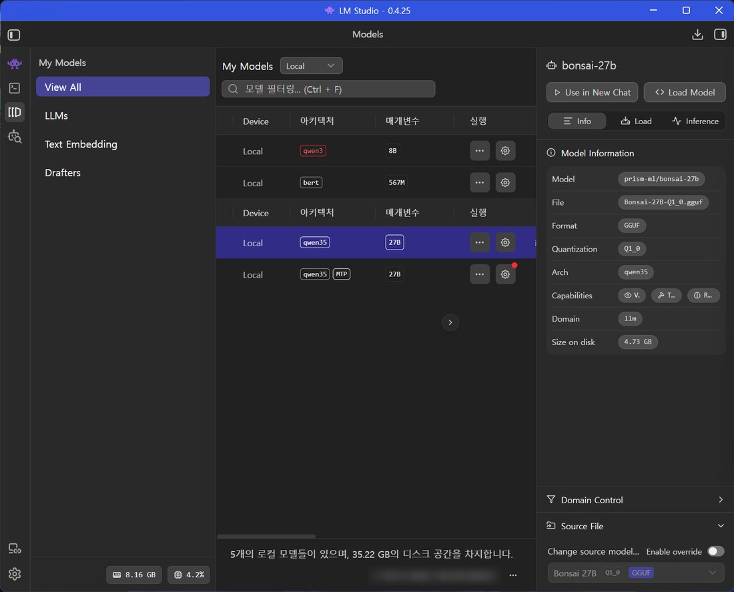The image size is (734, 592).
Task: Switch to the Load tab
Action: click(x=636, y=121)
